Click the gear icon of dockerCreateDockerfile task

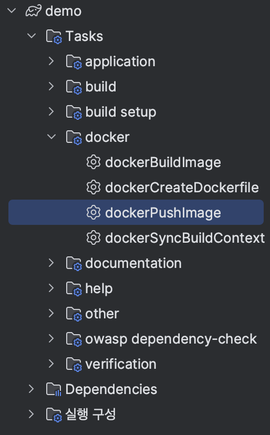coord(93,188)
